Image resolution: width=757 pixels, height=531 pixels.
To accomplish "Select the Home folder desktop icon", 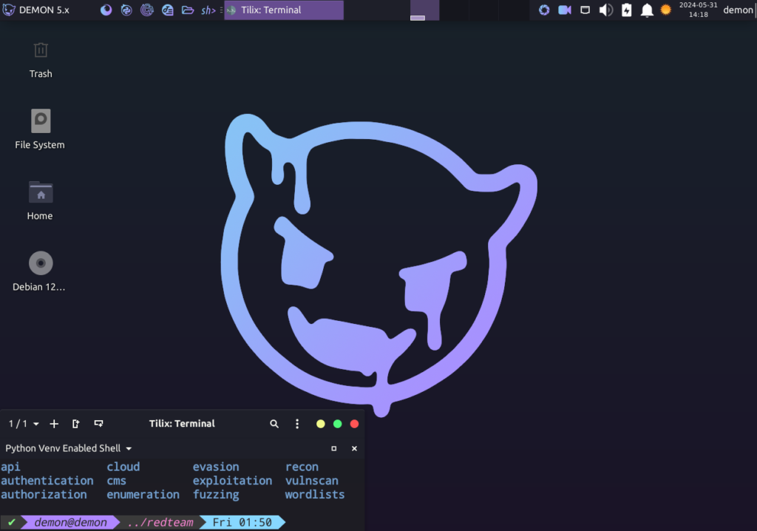I will coord(40,200).
